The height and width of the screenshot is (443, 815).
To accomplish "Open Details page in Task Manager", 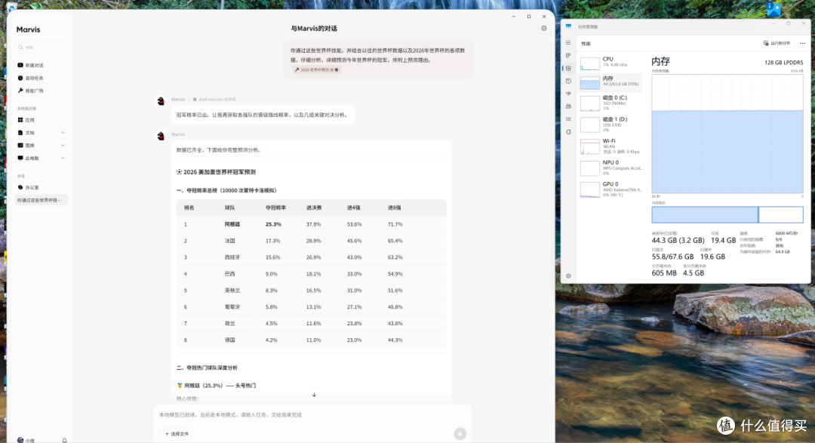I will point(568,119).
